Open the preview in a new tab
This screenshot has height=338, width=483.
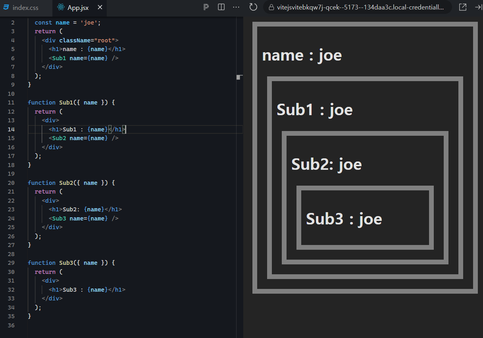point(463,7)
